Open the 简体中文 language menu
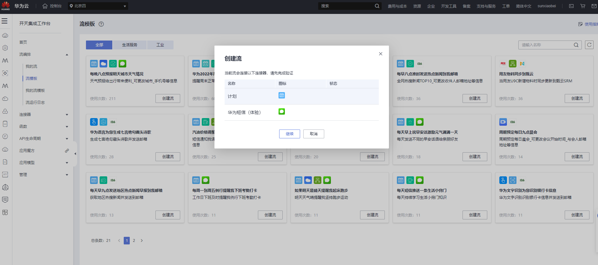Screen dimensions: 598x265 click(523, 6)
